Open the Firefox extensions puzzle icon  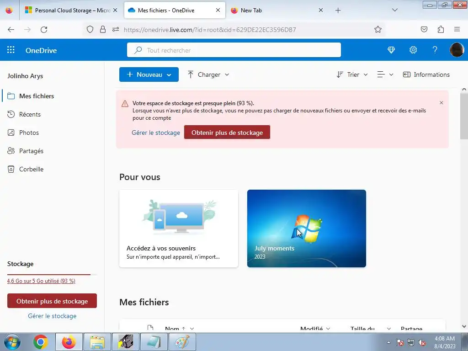(441, 29)
